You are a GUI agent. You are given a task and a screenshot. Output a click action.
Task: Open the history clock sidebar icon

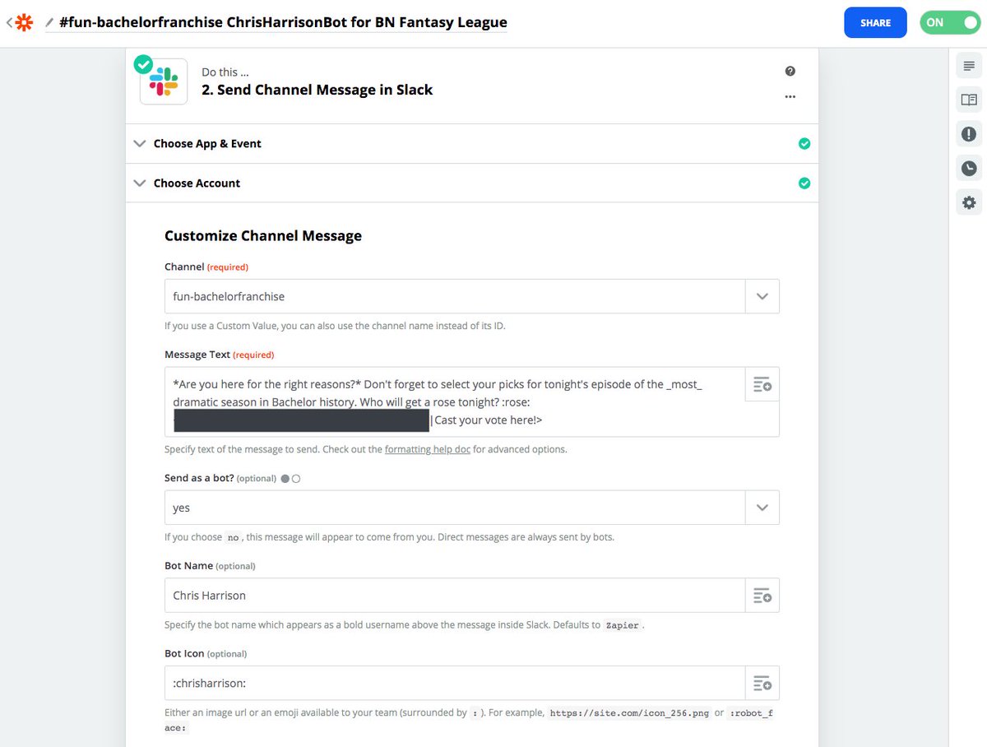point(969,169)
